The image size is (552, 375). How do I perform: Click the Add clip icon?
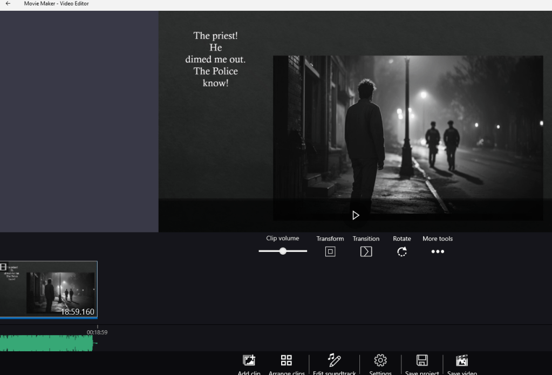[x=249, y=361]
